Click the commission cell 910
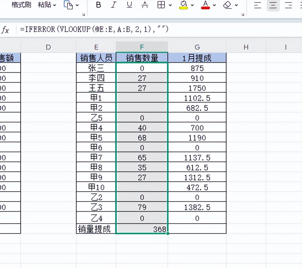This screenshot has width=302, height=268. [197, 78]
